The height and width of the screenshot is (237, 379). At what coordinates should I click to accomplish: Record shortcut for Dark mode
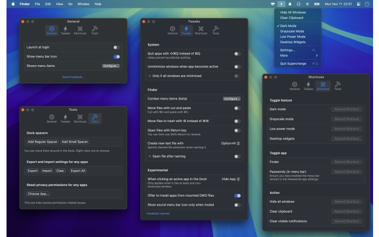pyautogui.click(x=346, y=109)
